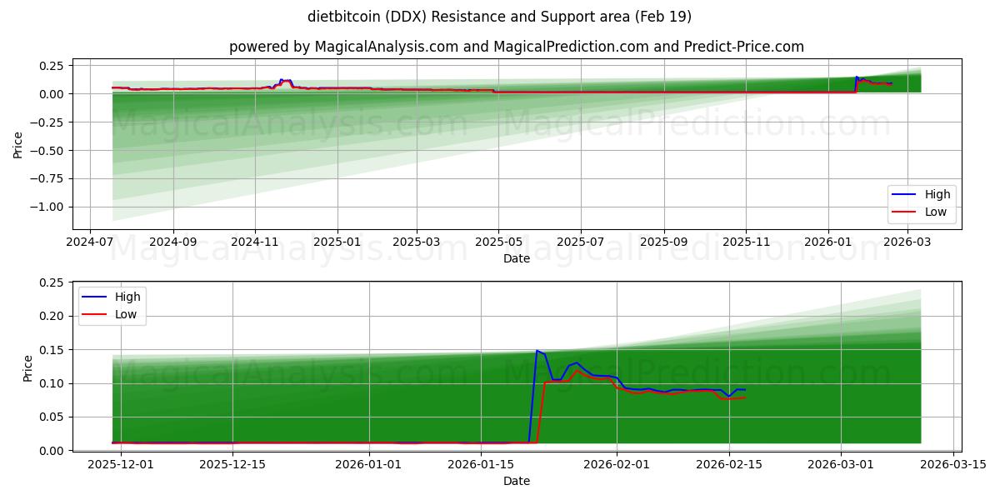The width and height of the screenshot is (1000, 500).
Task: Click the Date axis label under upper chart
Action: pyautogui.click(x=517, y=259)
